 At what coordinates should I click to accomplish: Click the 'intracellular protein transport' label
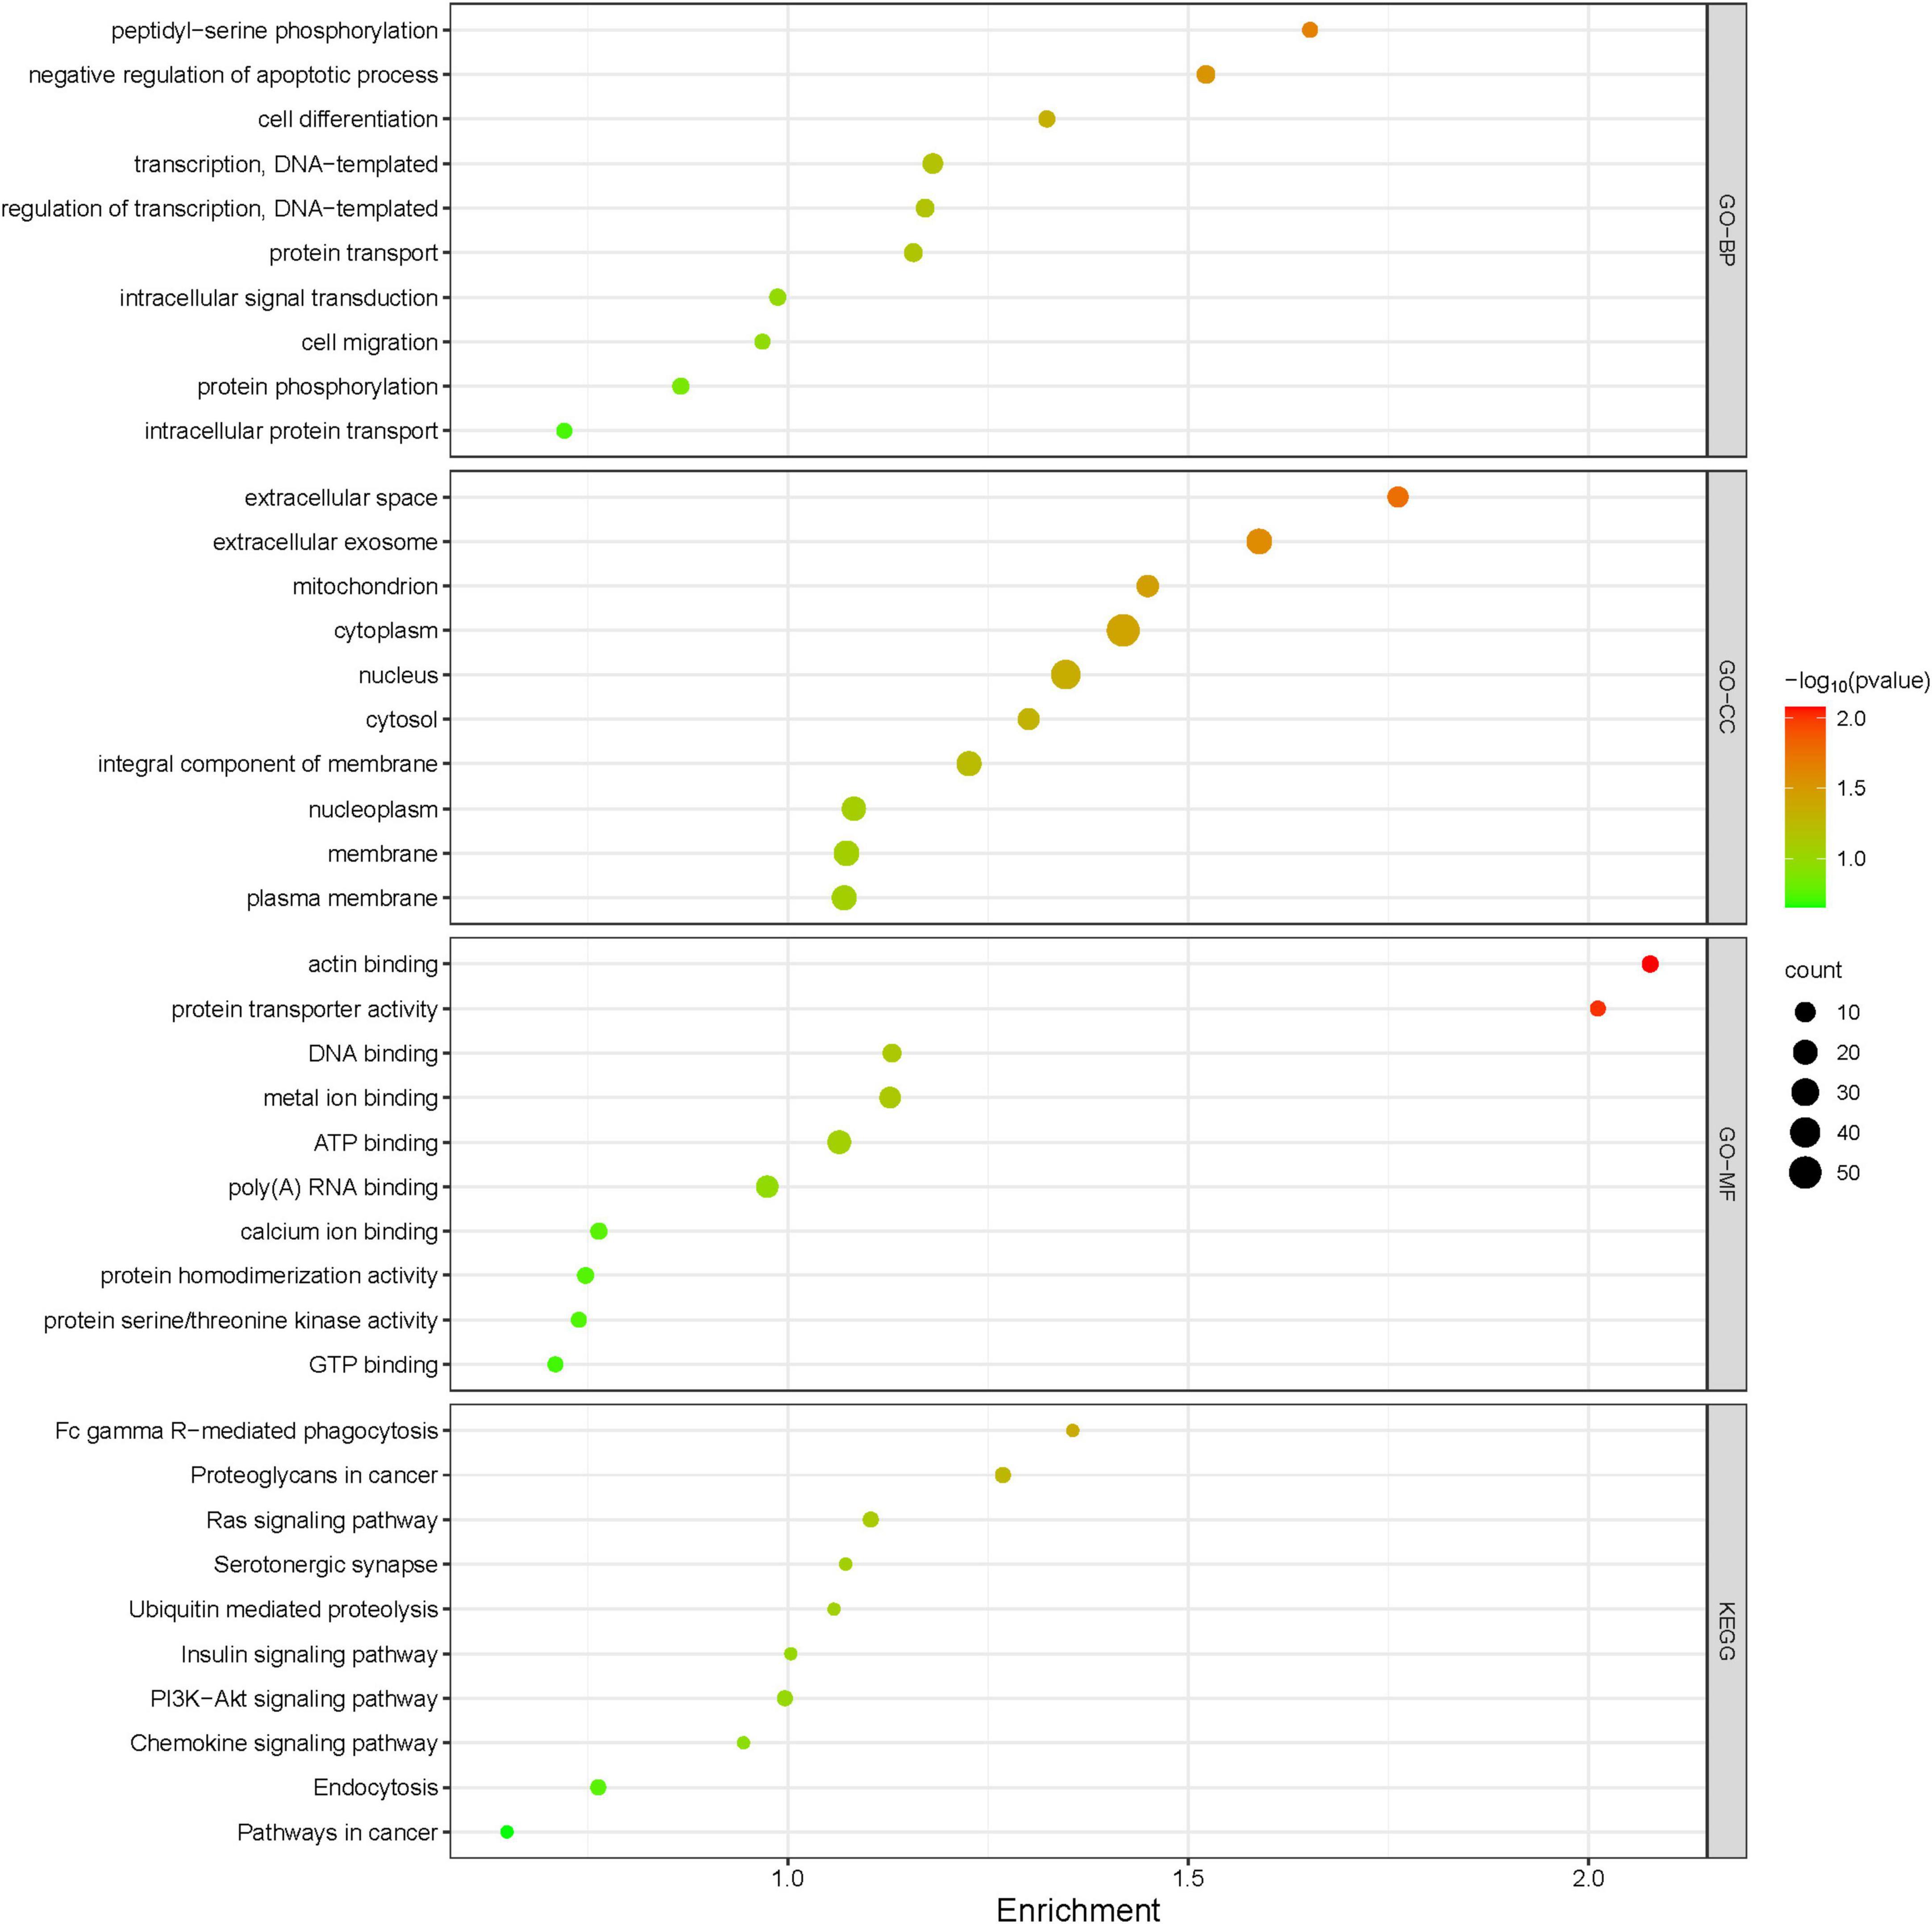tap(292, 431)
